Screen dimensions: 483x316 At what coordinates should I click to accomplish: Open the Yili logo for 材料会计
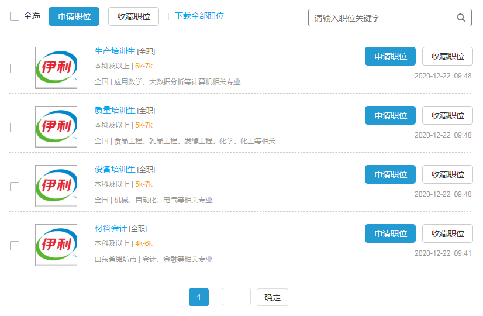[56, 245]
